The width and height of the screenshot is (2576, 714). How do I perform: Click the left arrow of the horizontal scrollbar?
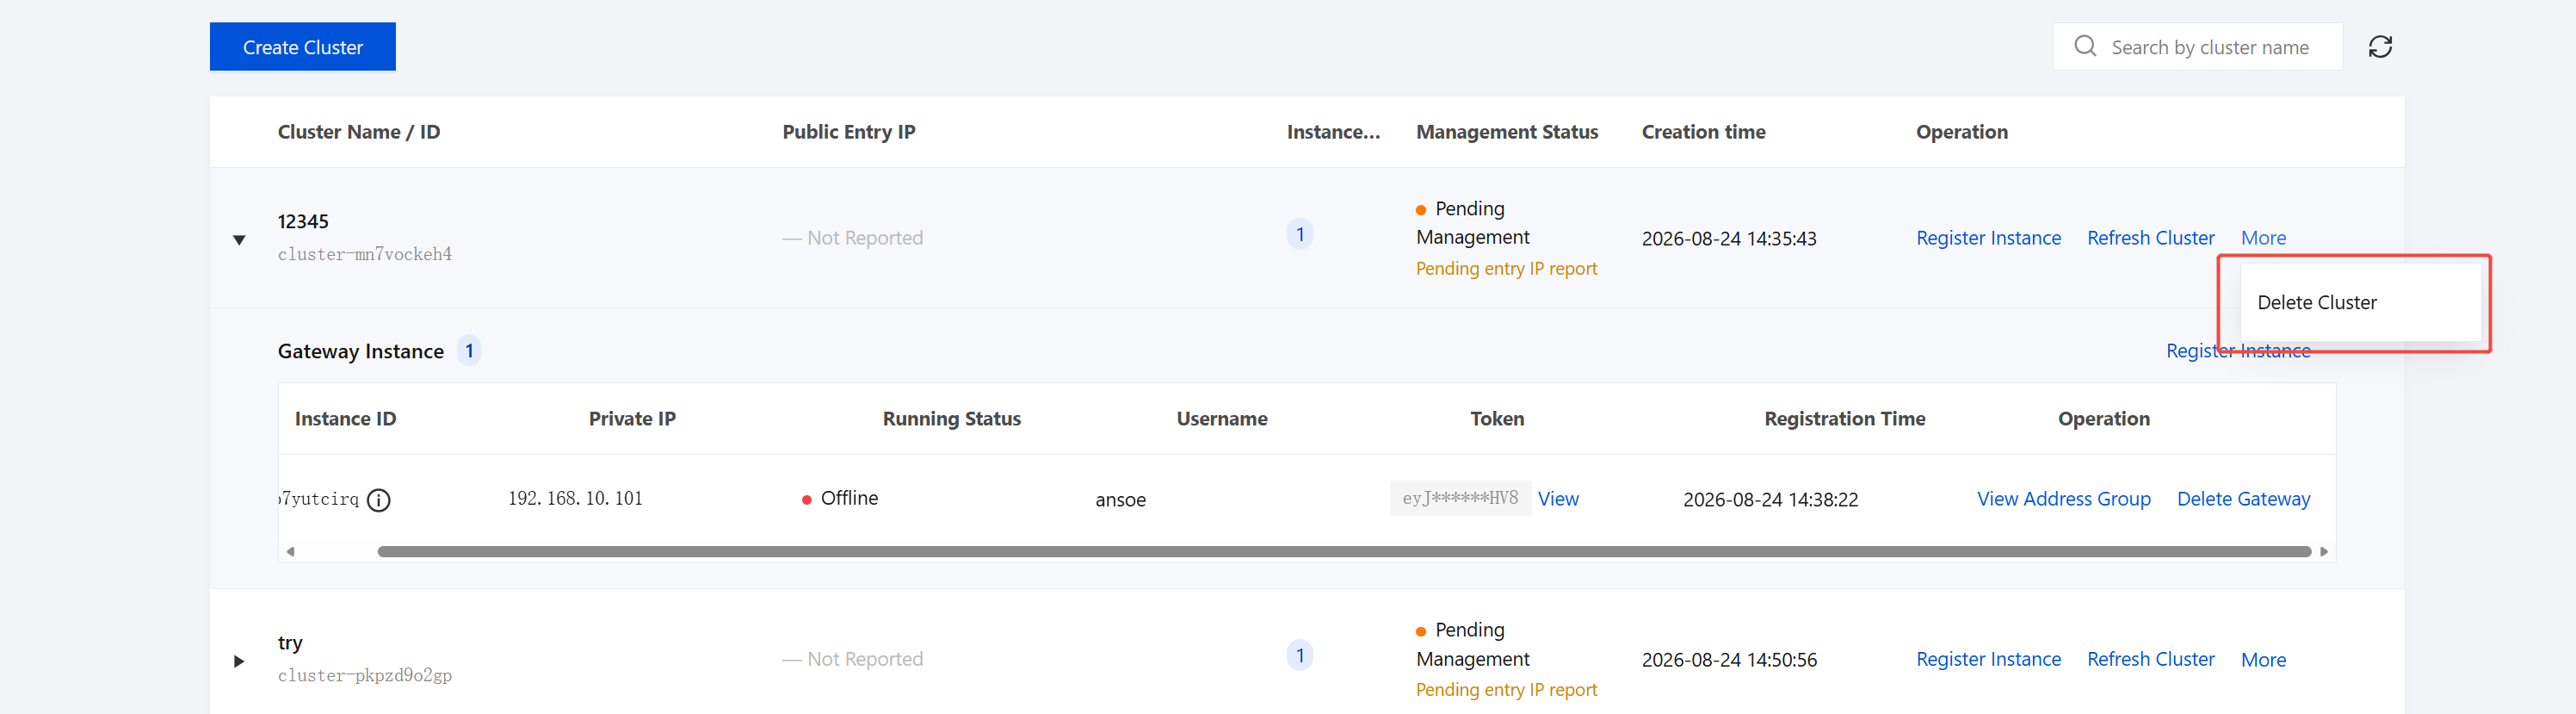[291, 552]
